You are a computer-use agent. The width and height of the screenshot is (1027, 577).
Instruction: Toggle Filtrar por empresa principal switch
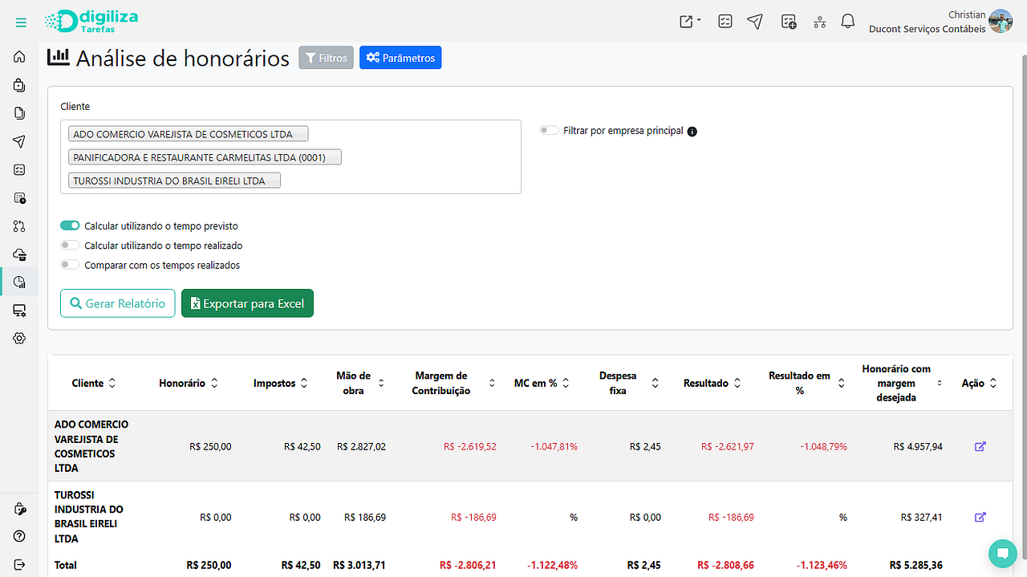(549, 130)
